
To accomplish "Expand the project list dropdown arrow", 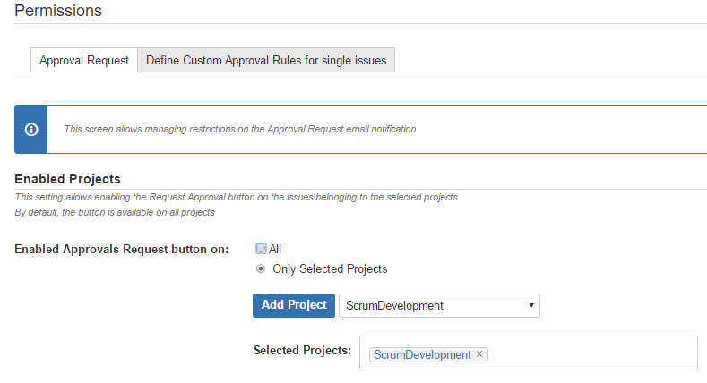I will tap(531, 305).
